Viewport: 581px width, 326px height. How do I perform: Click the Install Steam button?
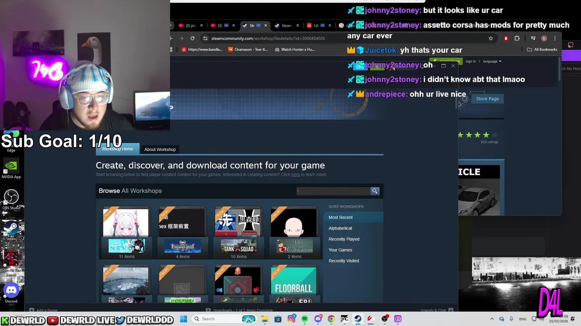447,61
